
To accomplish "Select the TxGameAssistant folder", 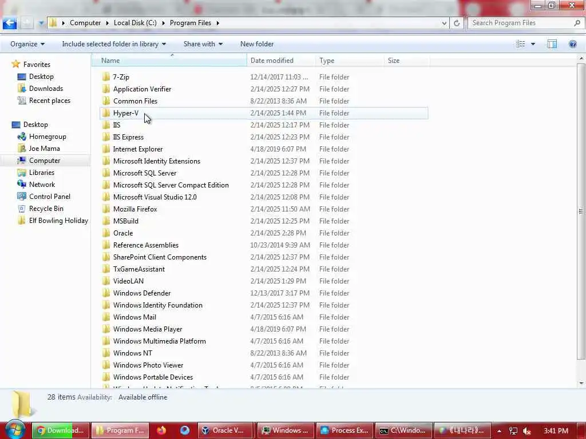I will tap(264, 269).
